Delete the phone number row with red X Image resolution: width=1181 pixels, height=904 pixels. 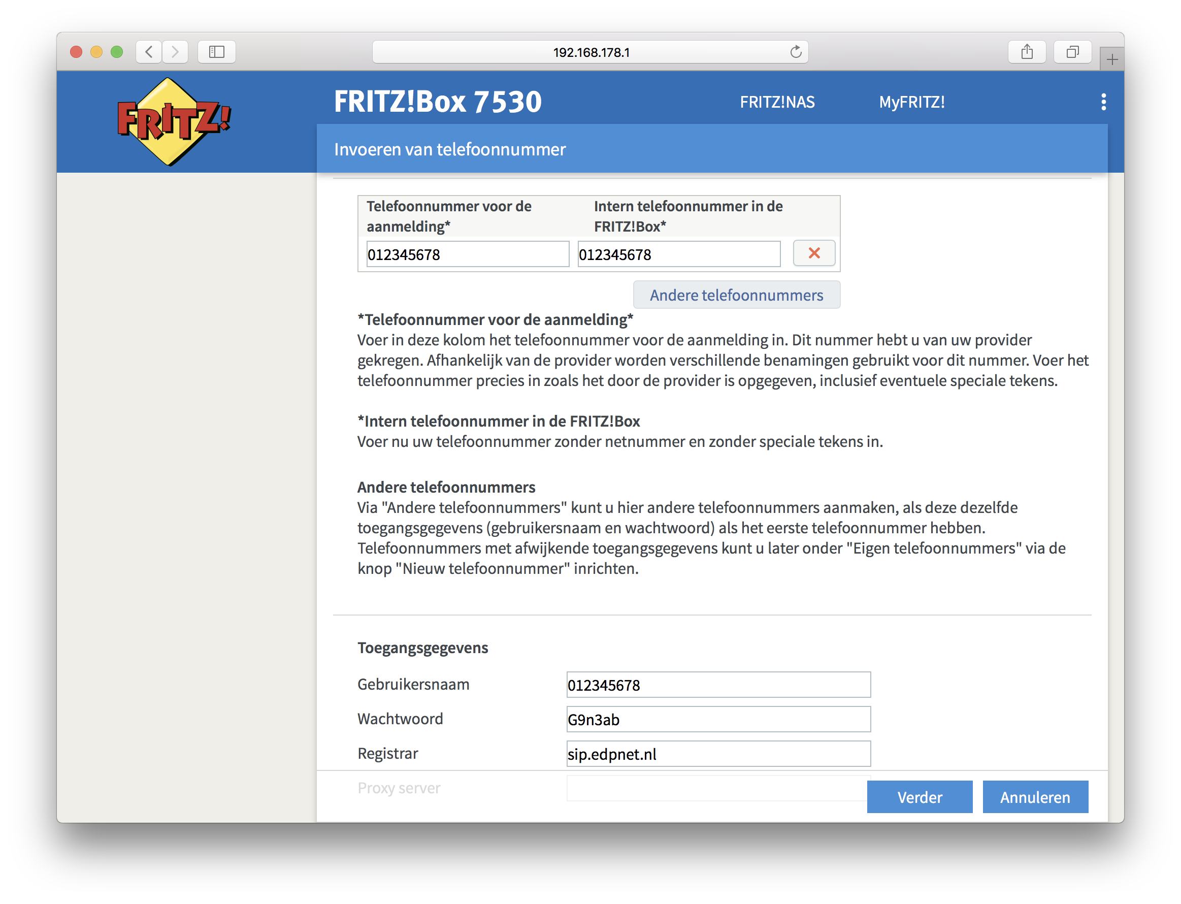813,253
